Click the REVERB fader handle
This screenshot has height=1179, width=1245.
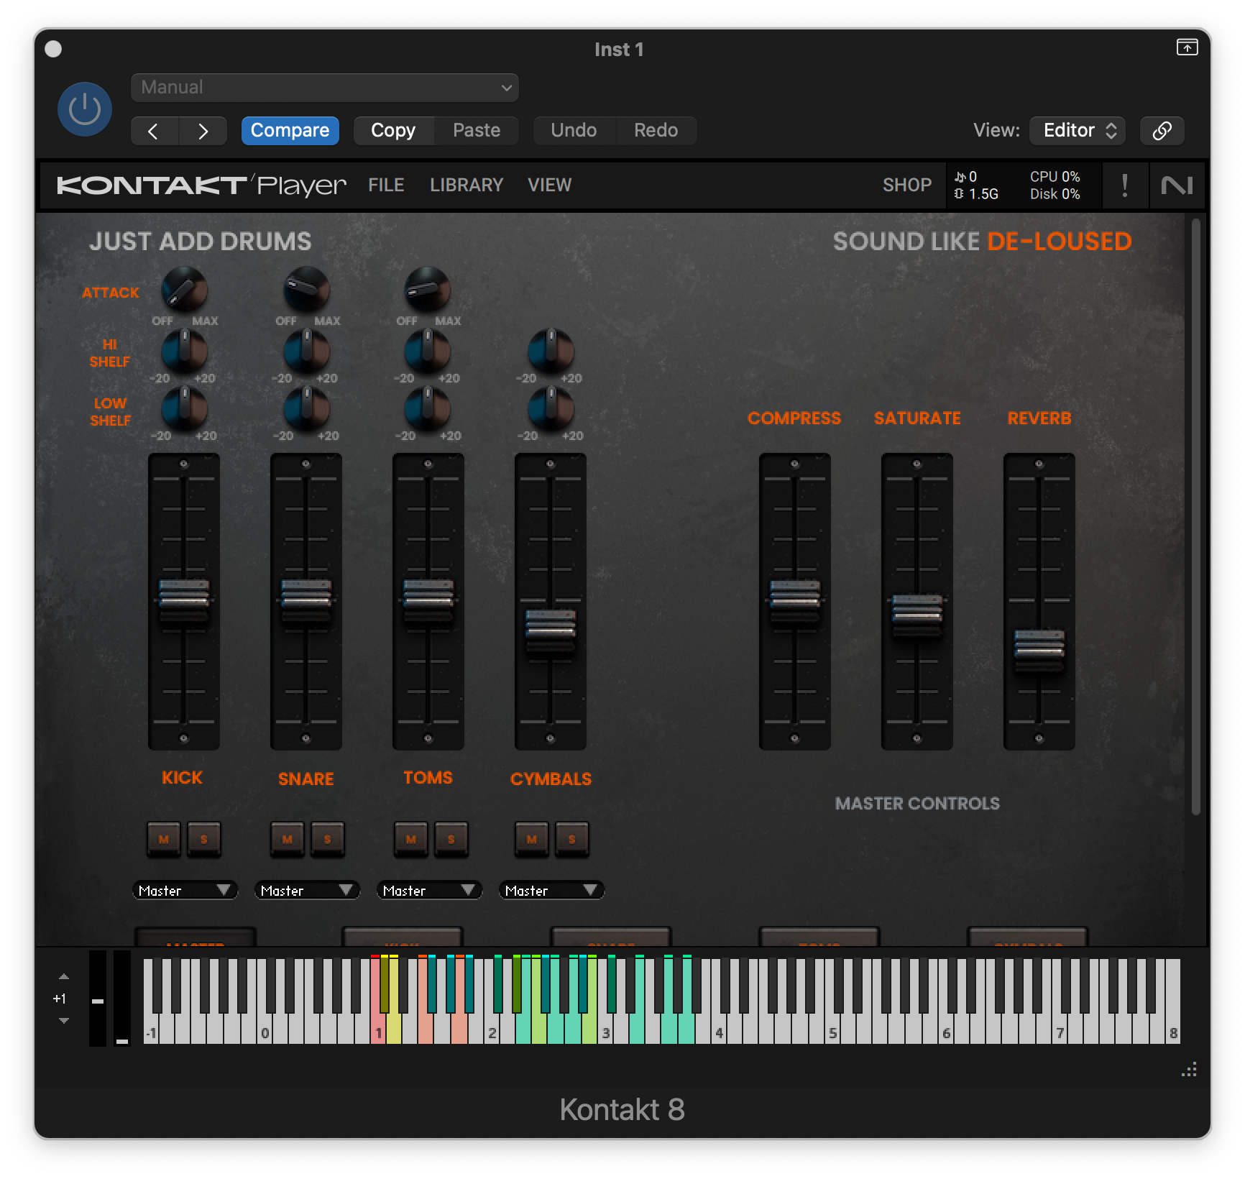pos(1039,650)
